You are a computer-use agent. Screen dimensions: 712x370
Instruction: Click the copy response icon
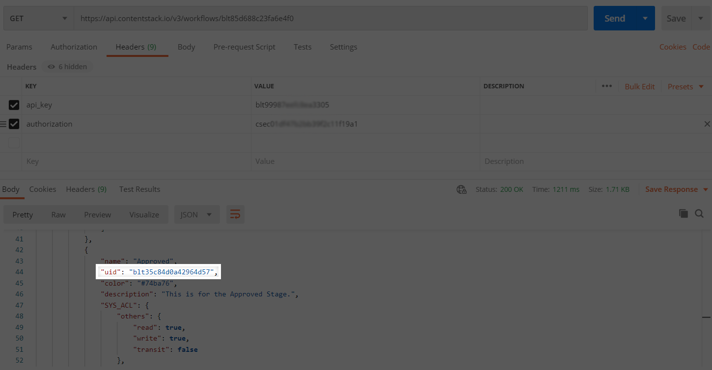coord(683,213)
